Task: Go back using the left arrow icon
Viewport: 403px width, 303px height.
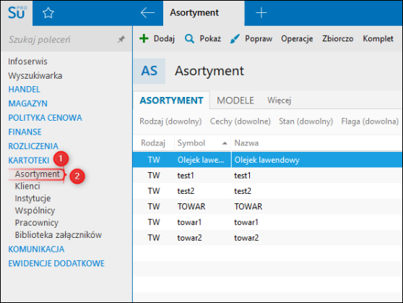Action: tap(147, 12)
